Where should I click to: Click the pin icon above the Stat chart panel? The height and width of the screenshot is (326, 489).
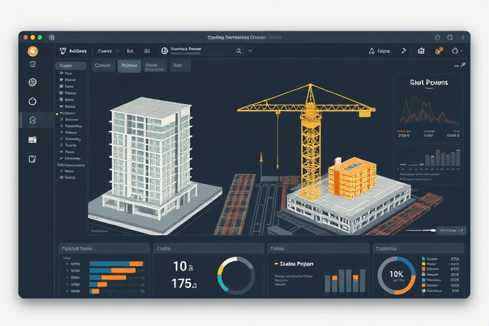point(463,65)
